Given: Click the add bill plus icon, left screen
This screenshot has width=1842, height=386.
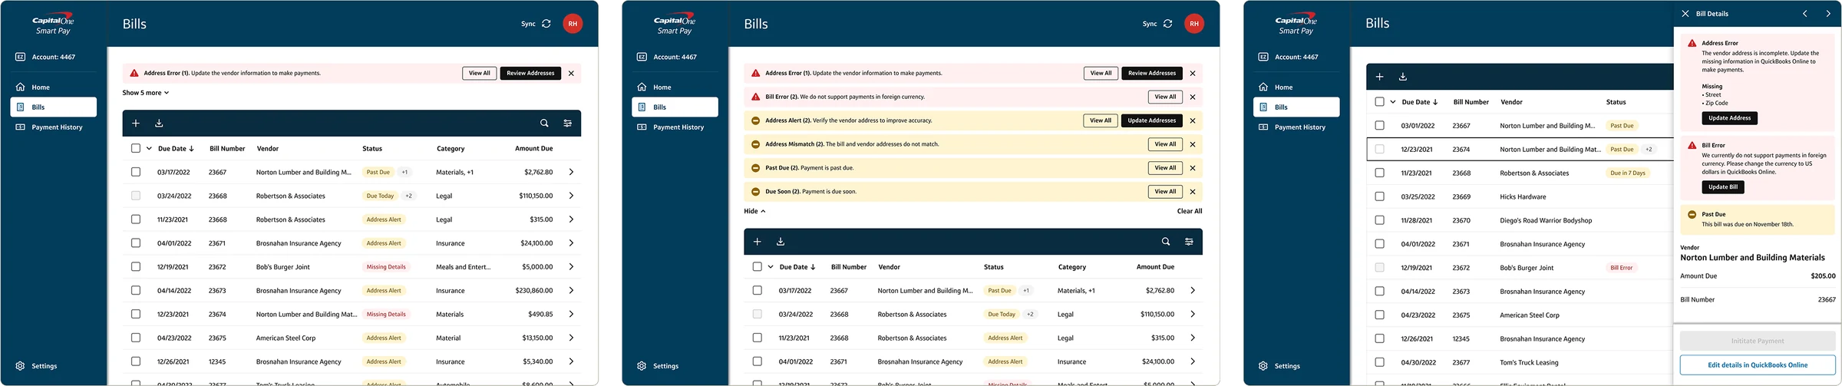Looking at the screenshot, I should pyautogui.click(x=136, y=123).
